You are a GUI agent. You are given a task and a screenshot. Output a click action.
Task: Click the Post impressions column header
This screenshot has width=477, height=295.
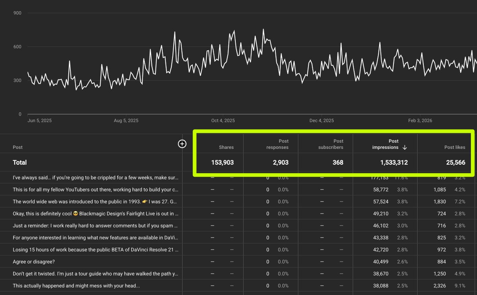(x=385, y=144)
